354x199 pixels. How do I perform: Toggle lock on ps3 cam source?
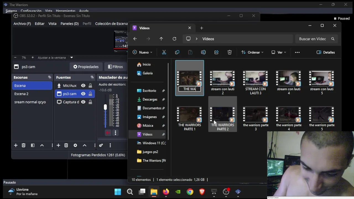tap(90, 94)
